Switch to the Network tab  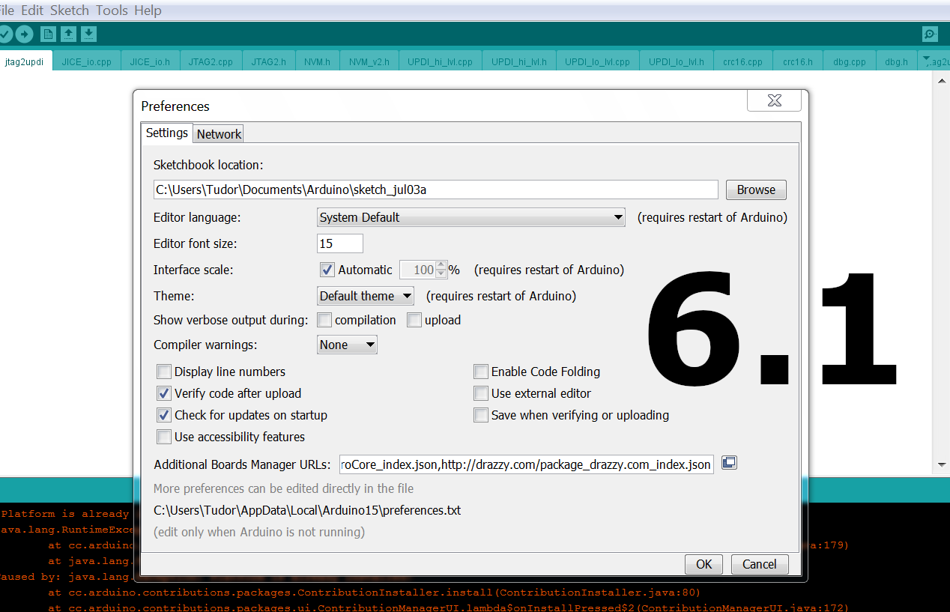pyautogui.click(x=219, y=134)
